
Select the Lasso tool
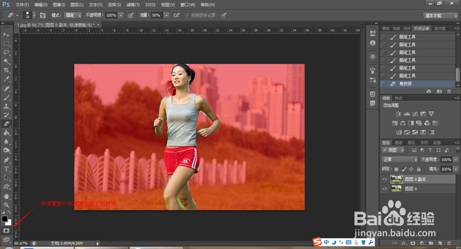tap(6, 52)
